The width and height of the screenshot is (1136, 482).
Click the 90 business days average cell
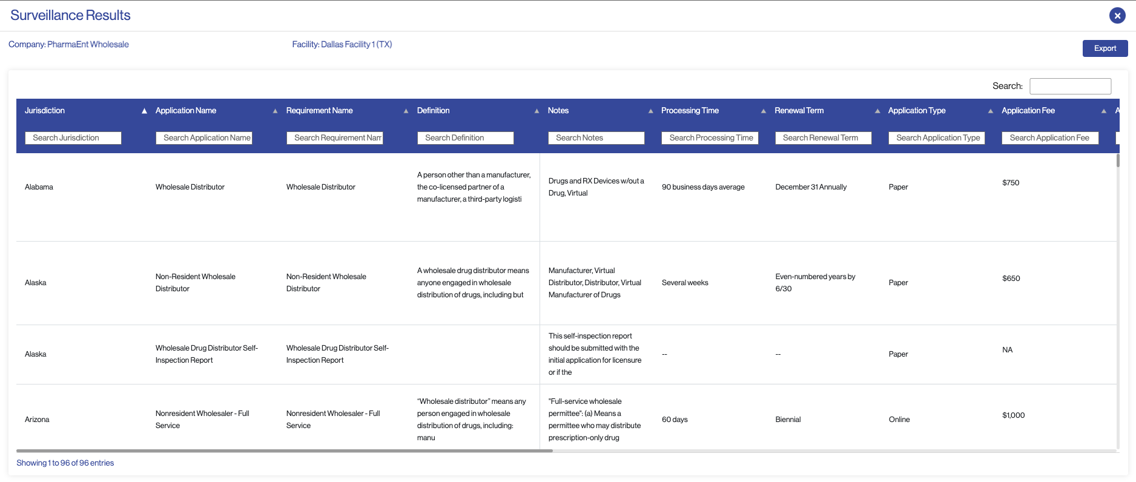pyautogui.click(x=703, y=187)
